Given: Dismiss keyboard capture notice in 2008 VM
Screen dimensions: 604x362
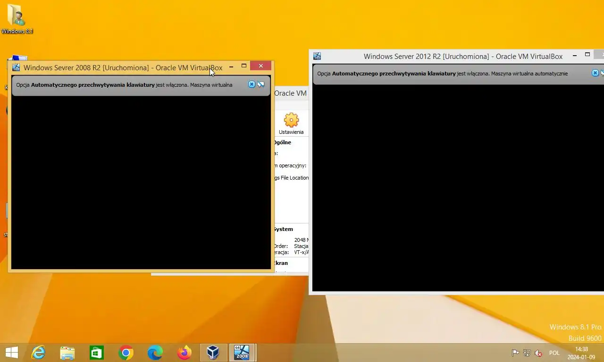Looking at the screenshot, I should point(252,84).
